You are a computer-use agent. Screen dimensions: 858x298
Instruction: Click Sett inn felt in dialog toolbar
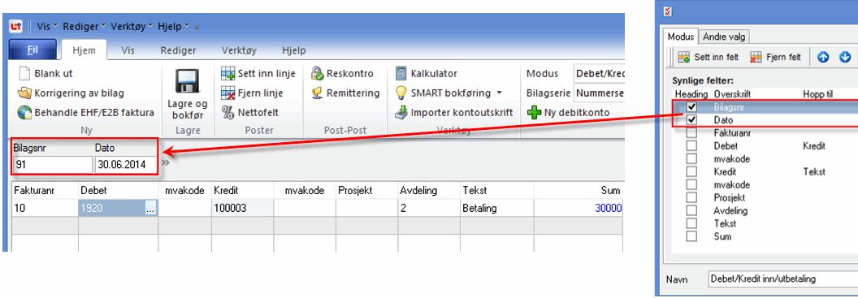[x=708, y=57]
